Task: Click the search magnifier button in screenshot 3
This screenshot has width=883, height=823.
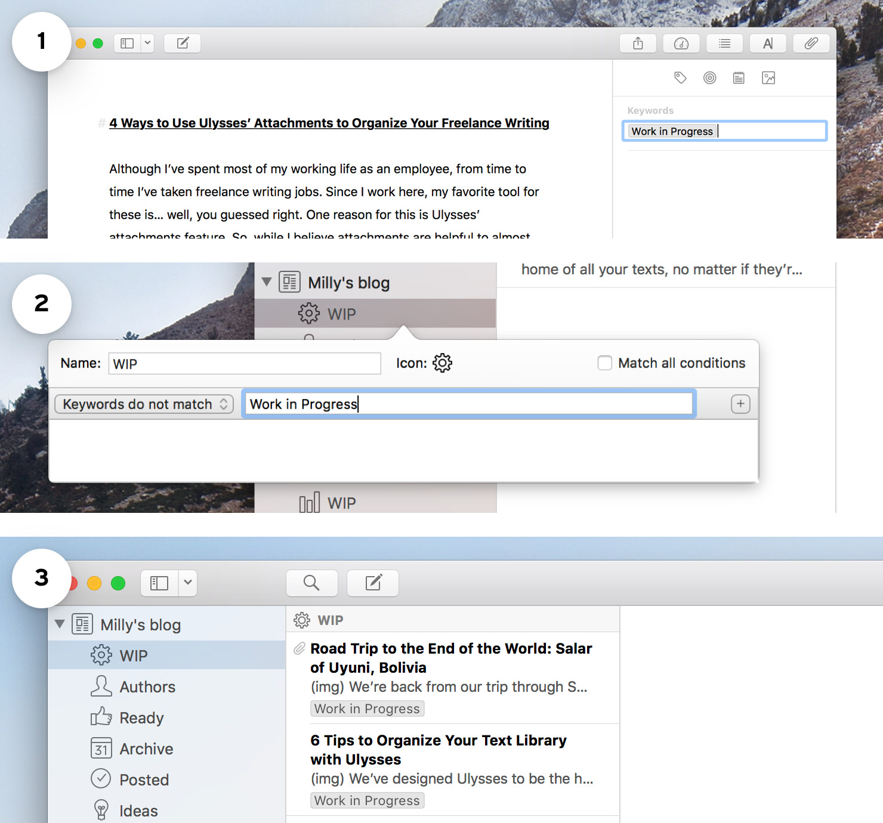Action: [312, 583]
